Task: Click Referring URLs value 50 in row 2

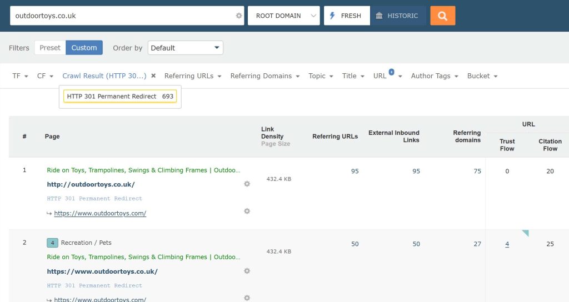Action: (x=355, y=244)
